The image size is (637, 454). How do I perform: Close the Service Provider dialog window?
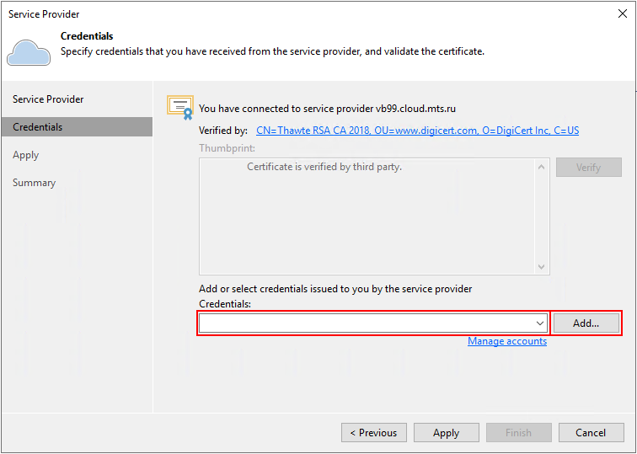click(623, 13)
